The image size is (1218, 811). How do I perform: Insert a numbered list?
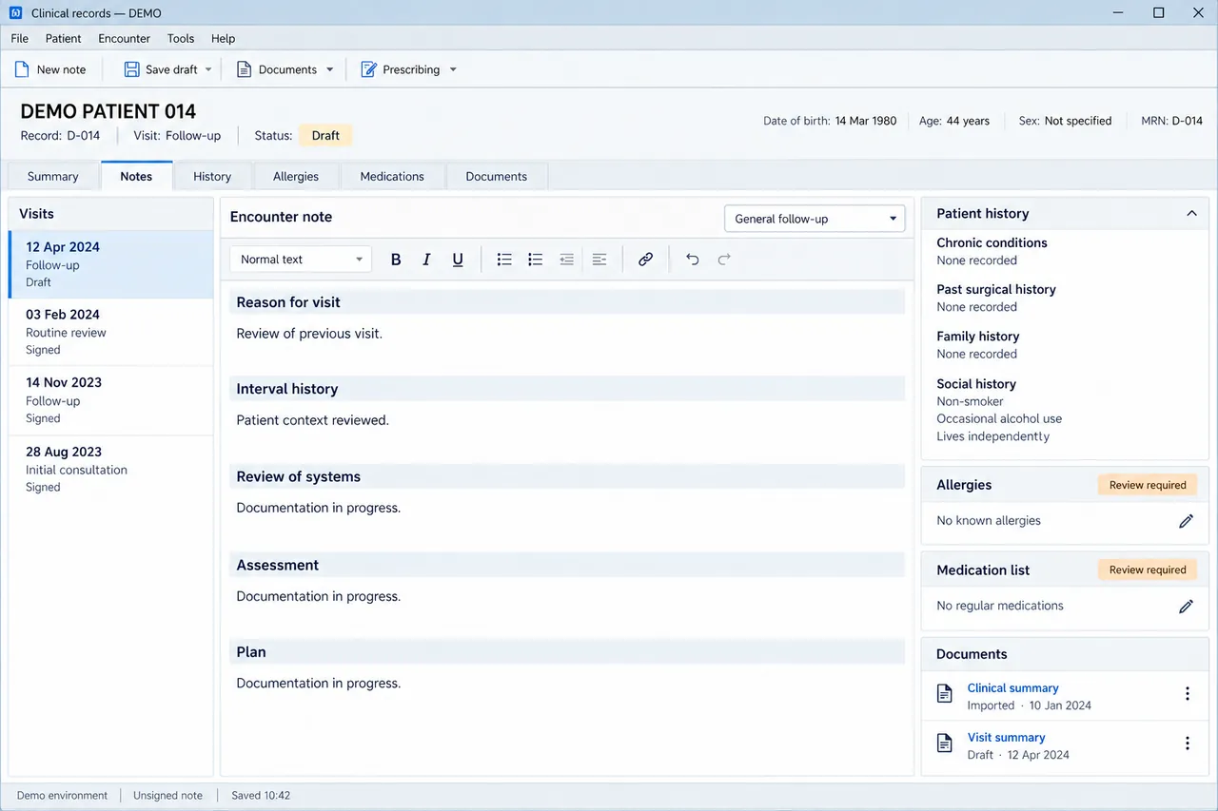pos(536,260)
